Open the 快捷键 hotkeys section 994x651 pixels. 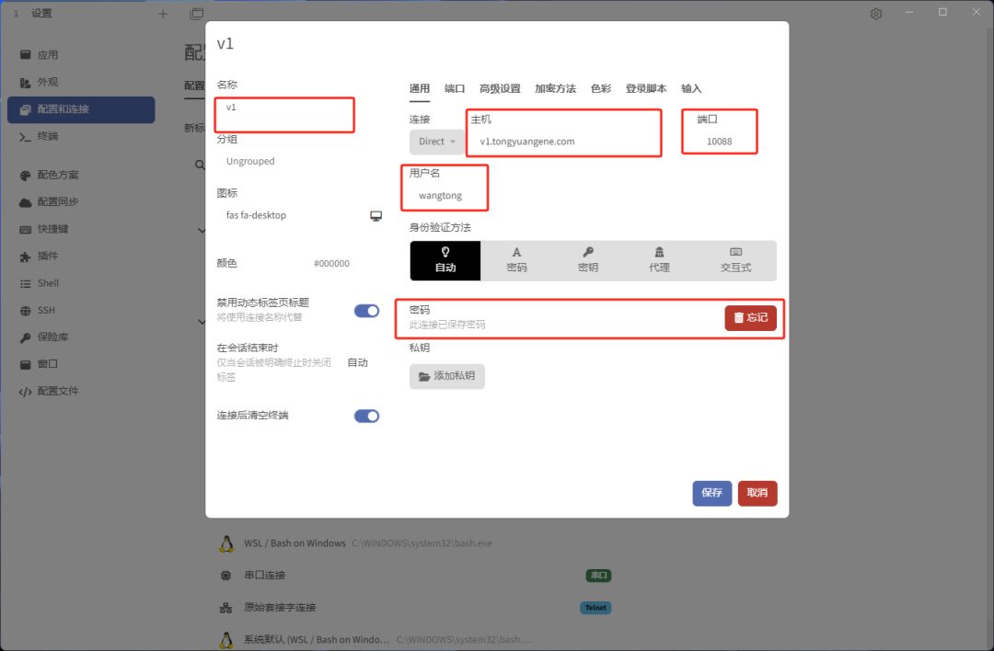click(x=81, y=229)
